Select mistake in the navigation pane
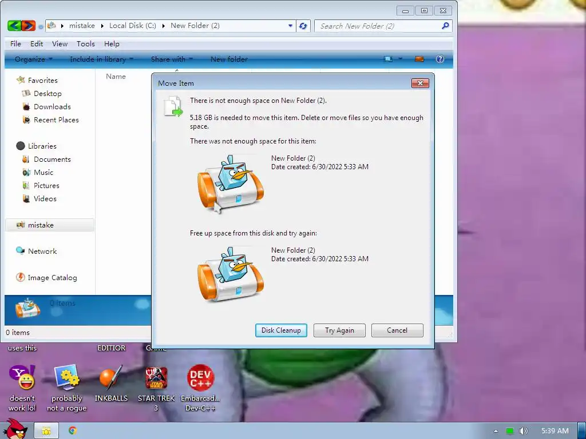 point(49,225)
